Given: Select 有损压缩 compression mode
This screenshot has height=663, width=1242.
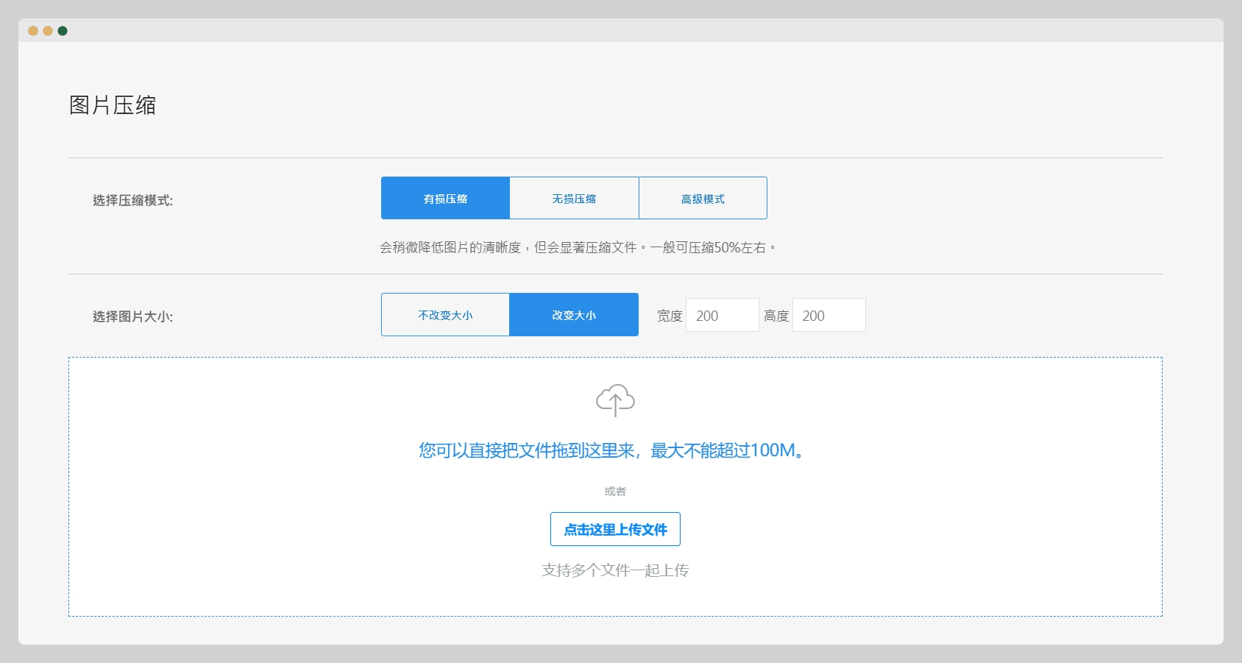Looking at the screenshot, I should click(x=445, y=198).
